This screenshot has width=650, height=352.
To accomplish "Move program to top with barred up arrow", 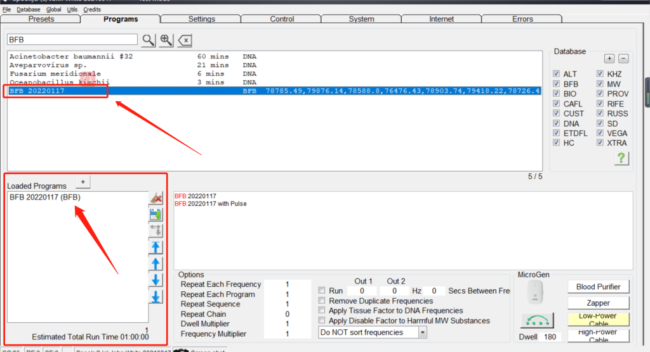I will tap(156, 248).
